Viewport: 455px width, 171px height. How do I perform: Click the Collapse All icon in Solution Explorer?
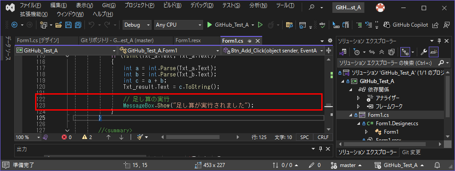click(382, 52)
